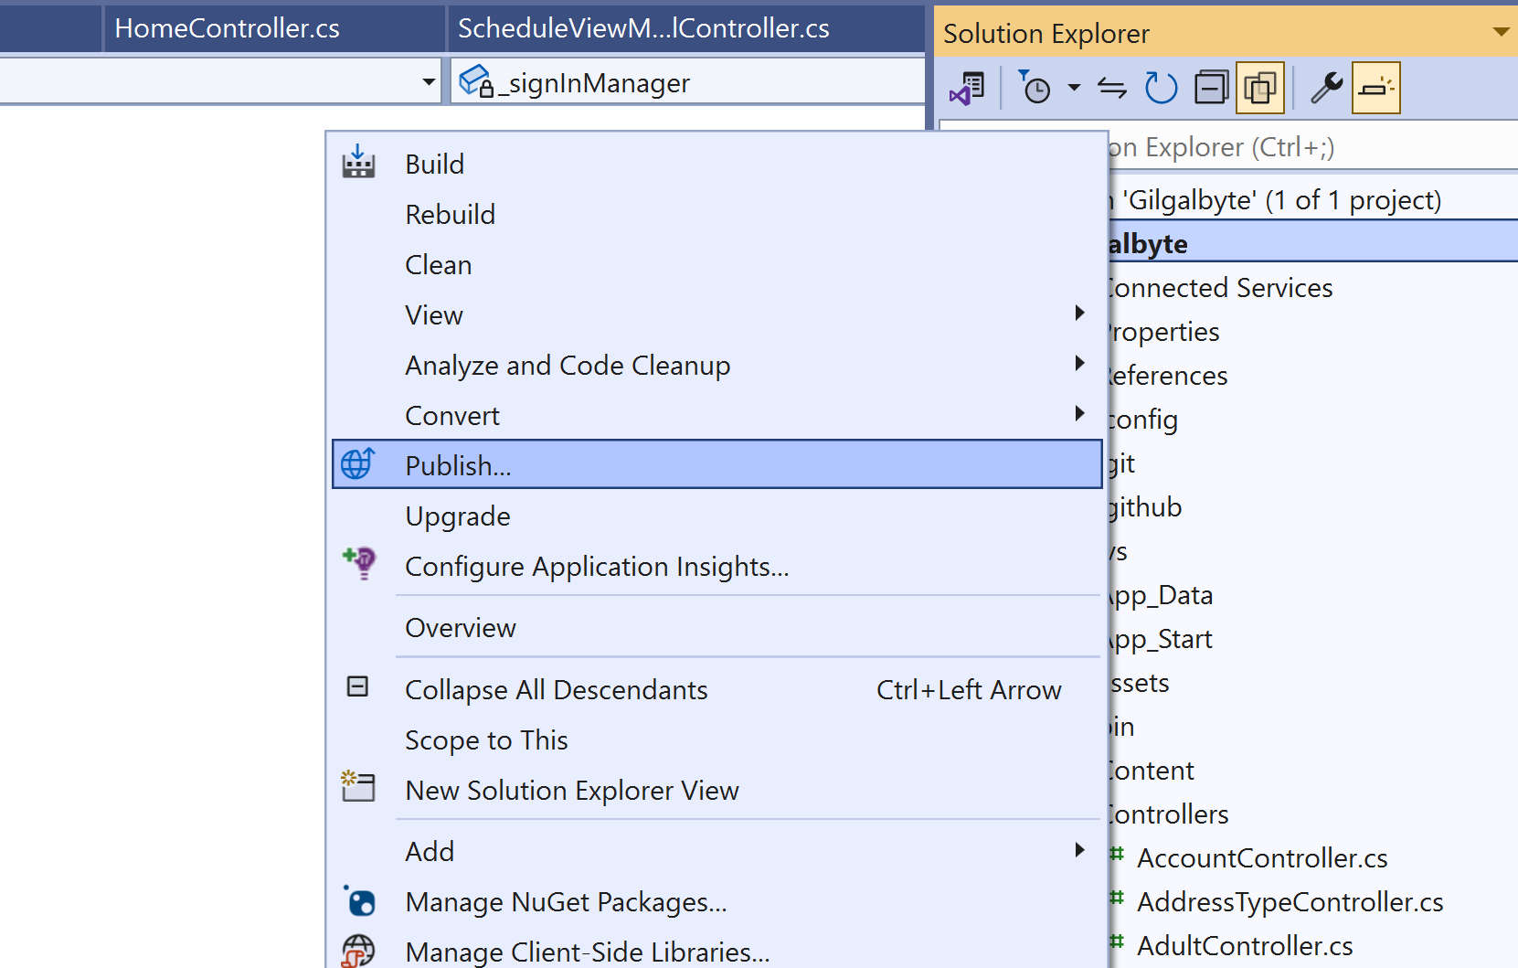Screen dimensions: 1518x968
Task: Choose Clean in the context menu
Action: pyautogui.click(x=717, y=264)
